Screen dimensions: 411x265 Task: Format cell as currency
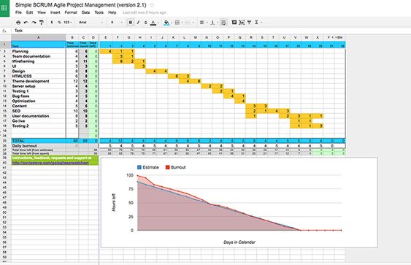point(52,23)
